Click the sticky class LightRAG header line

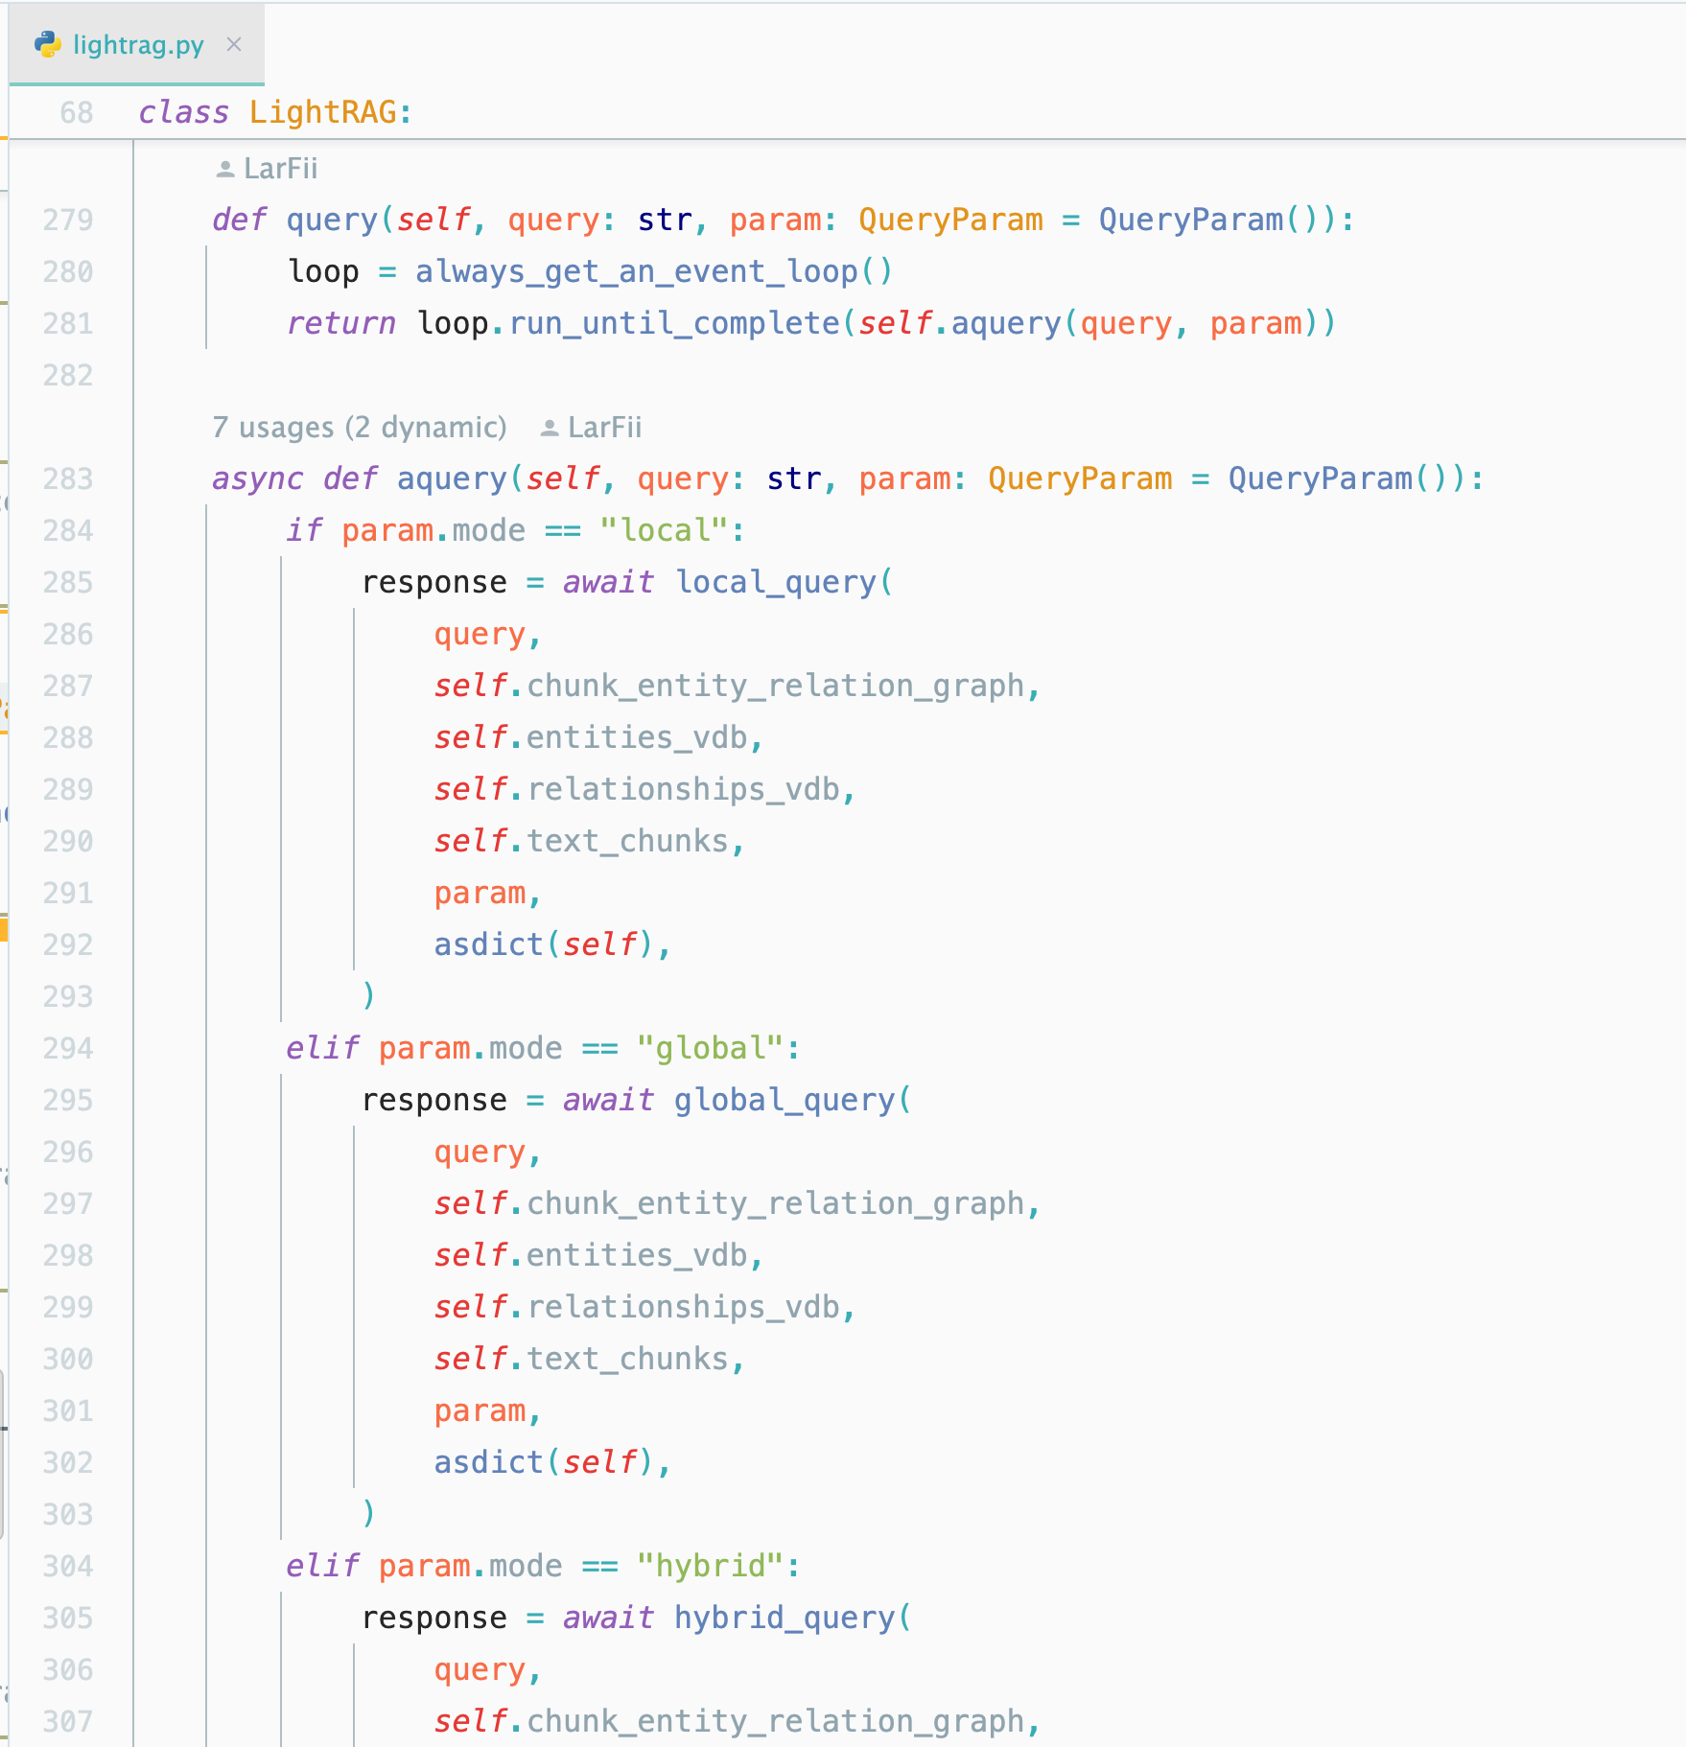click(x=274, y=112)
